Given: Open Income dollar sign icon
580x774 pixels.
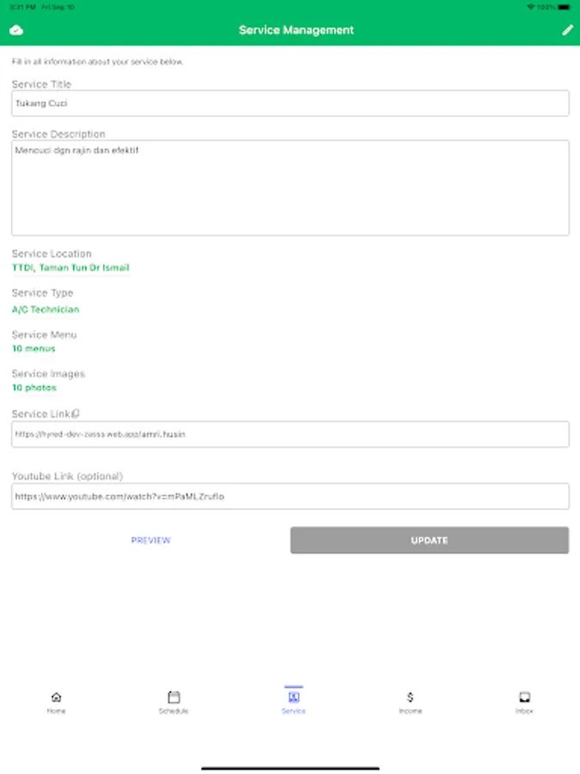Looking at the screenshot, I should pos(411,697).
